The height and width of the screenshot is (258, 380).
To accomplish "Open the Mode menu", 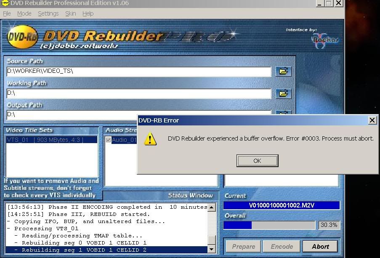I will coord(24,13).
